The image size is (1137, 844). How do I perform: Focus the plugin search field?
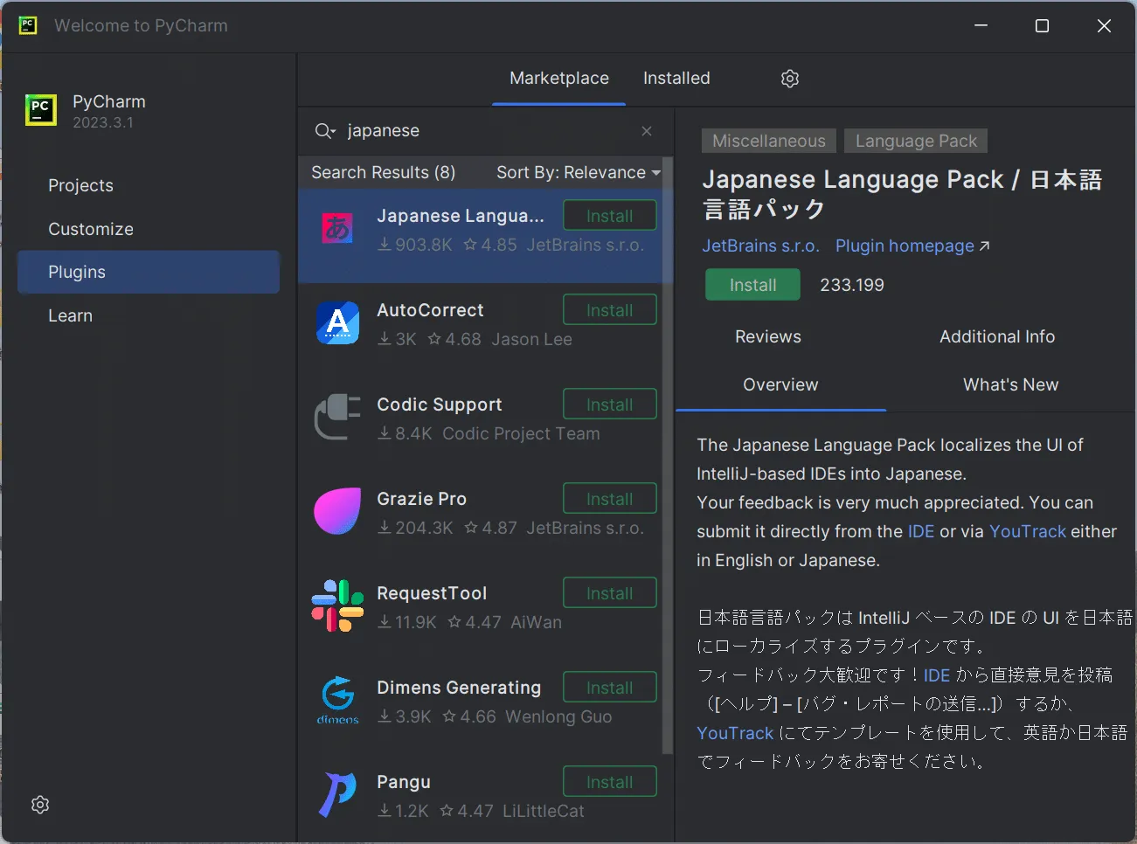pyautogui.click(x=485, y=131)
